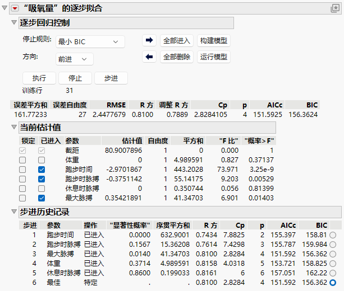Uncheck the 已进入 box for 跑步时间
Viewport: 344px width, 291px height.
pos(42,170)
